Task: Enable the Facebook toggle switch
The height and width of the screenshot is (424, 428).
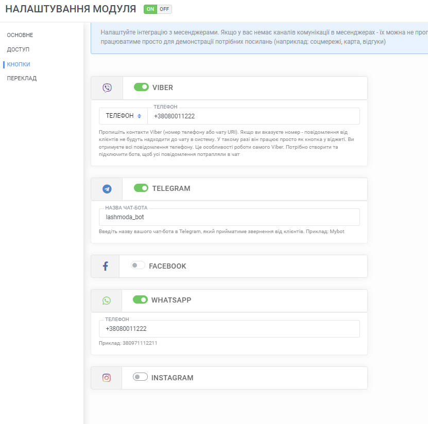Action: (x=138, y=265)
